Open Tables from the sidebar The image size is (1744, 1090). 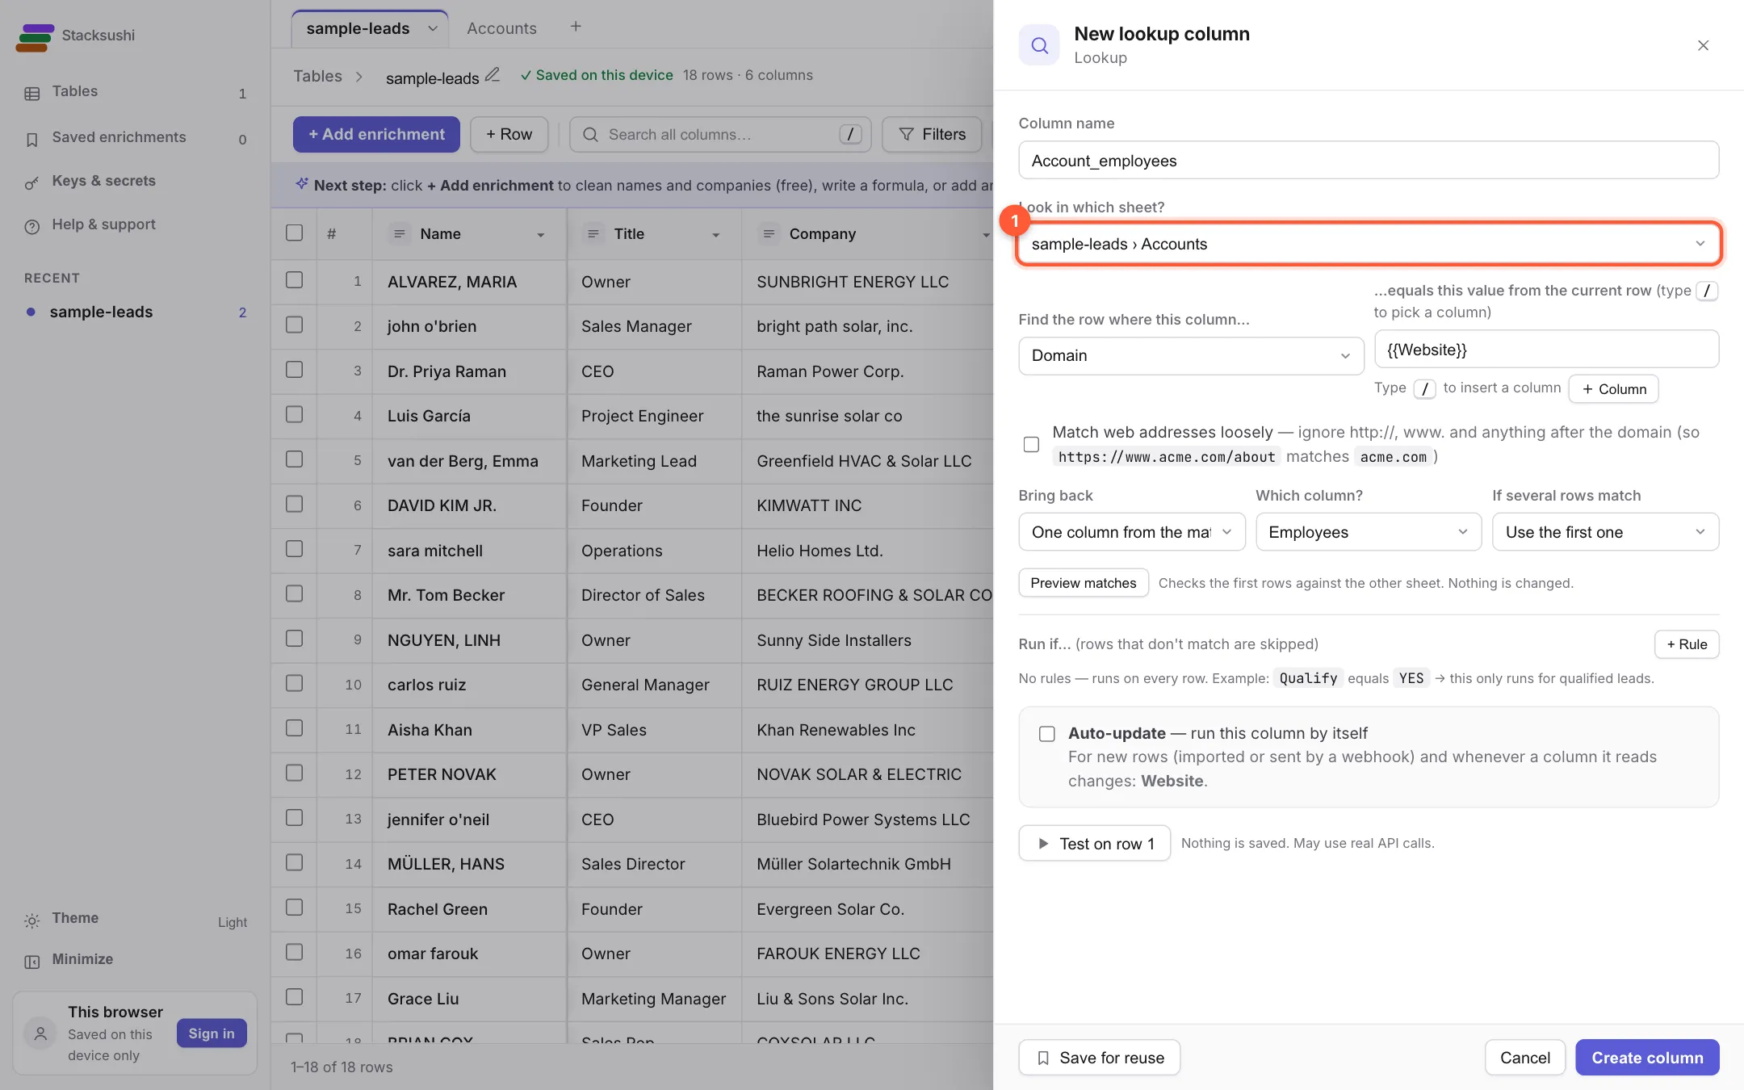(135, 92)
